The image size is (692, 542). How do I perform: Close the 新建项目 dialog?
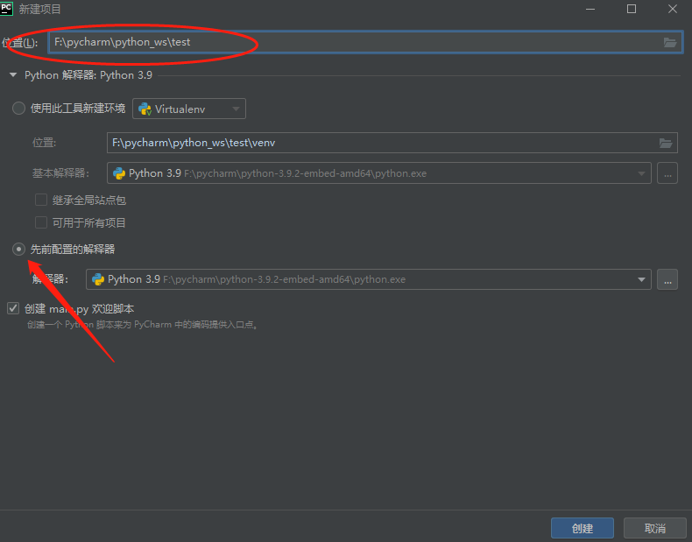click(x=673, y=9)
